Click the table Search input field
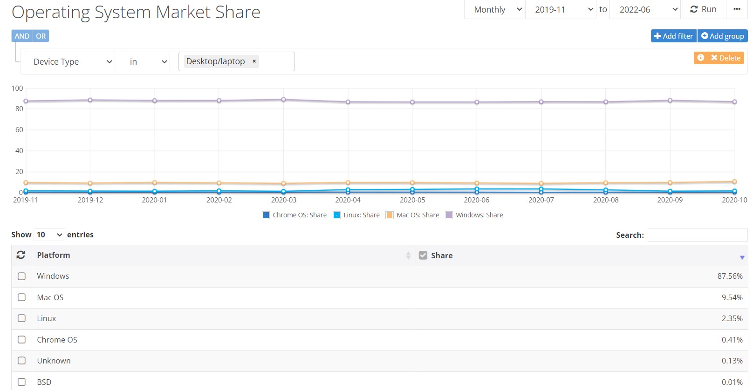The height and width of the screenshot is (390, 753). pyautogui.click(x=697, y=235)
